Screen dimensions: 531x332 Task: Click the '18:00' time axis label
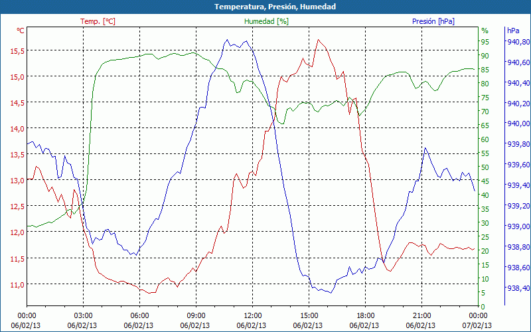366,315
